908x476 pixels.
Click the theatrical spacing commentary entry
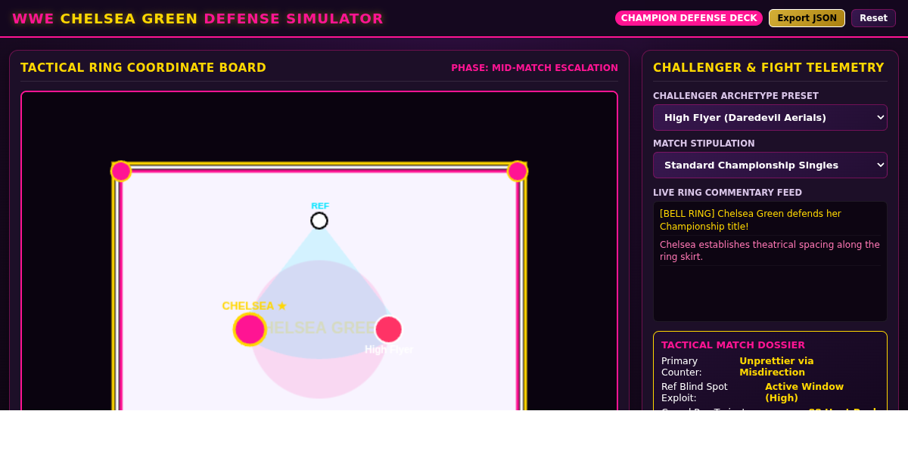770,251
